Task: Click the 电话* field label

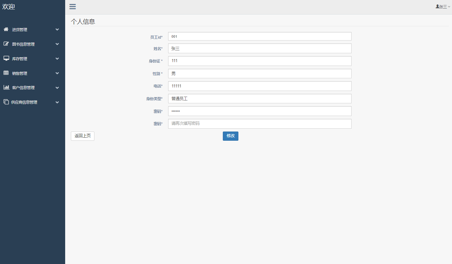Action: coord(158,86)
